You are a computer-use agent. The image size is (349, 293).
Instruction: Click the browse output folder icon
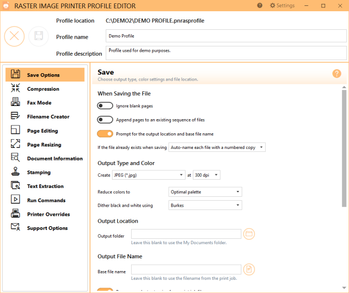pyautogui.click(x=249, y=234)
